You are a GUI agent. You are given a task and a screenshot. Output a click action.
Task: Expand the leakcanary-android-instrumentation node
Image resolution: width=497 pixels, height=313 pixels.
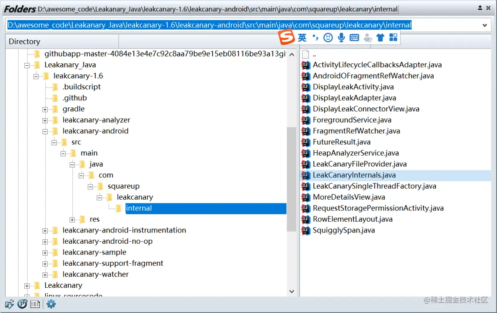pos(45,230)
